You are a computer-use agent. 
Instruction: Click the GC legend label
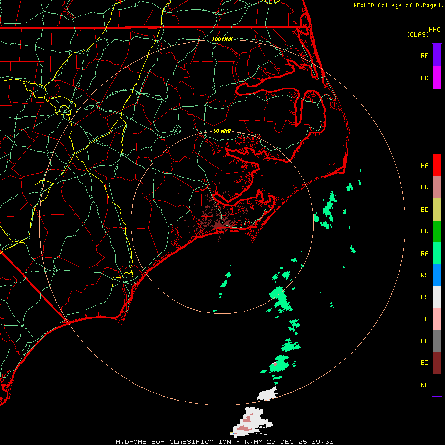click(x=424, y=341)
